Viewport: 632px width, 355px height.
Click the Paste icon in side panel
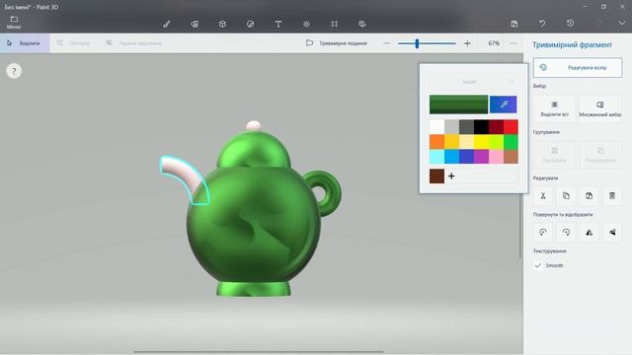(589, 196)
